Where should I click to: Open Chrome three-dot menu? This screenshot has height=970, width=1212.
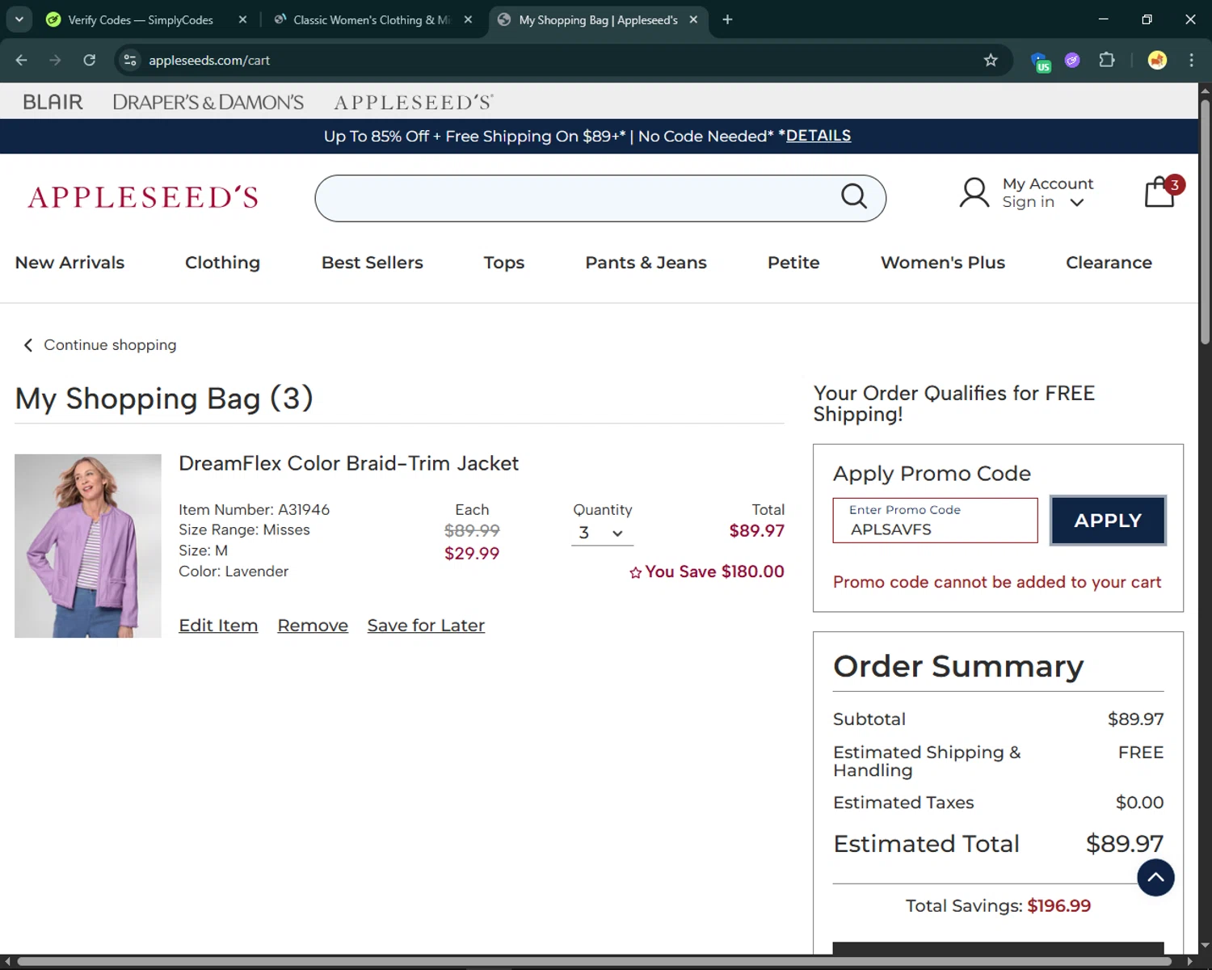pyautogui.click(x=1191, y=60)
